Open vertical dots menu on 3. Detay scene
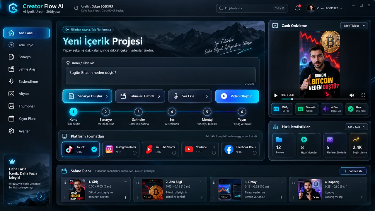 [x=281, y=198]
